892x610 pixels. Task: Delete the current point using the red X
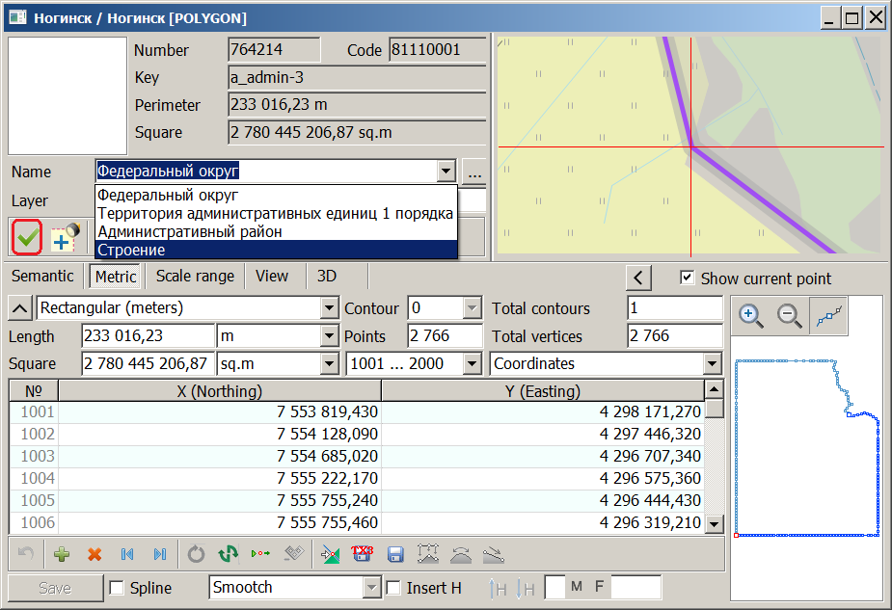pyautogui.click(x=94, y=554)
